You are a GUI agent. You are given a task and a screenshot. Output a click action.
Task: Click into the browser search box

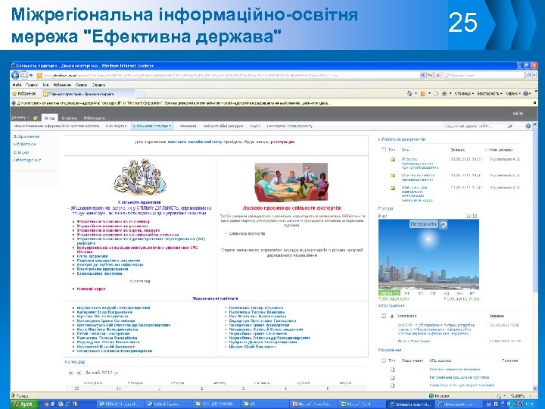[484, 75]
